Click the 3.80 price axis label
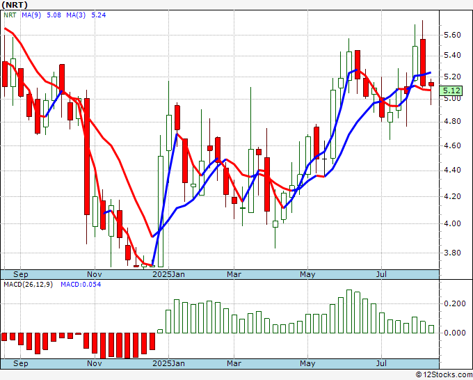Image resolution: width=473 pixels, height=380 pixels. click(x=453, y=253)
